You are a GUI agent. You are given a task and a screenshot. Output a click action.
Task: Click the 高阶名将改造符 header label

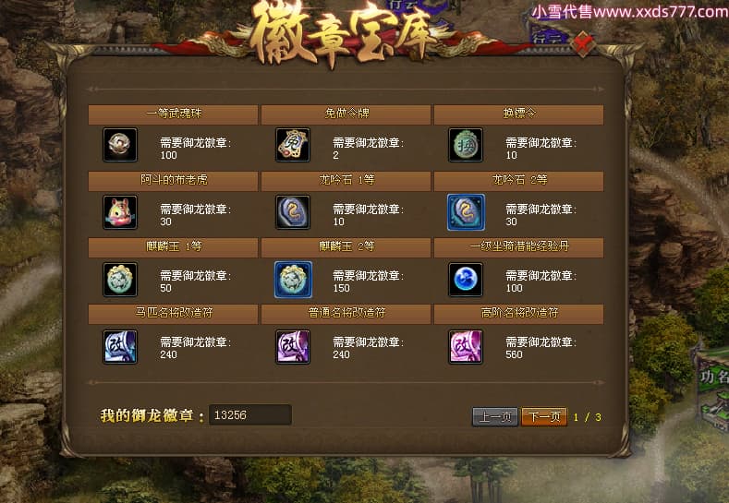tap(519, 313)
